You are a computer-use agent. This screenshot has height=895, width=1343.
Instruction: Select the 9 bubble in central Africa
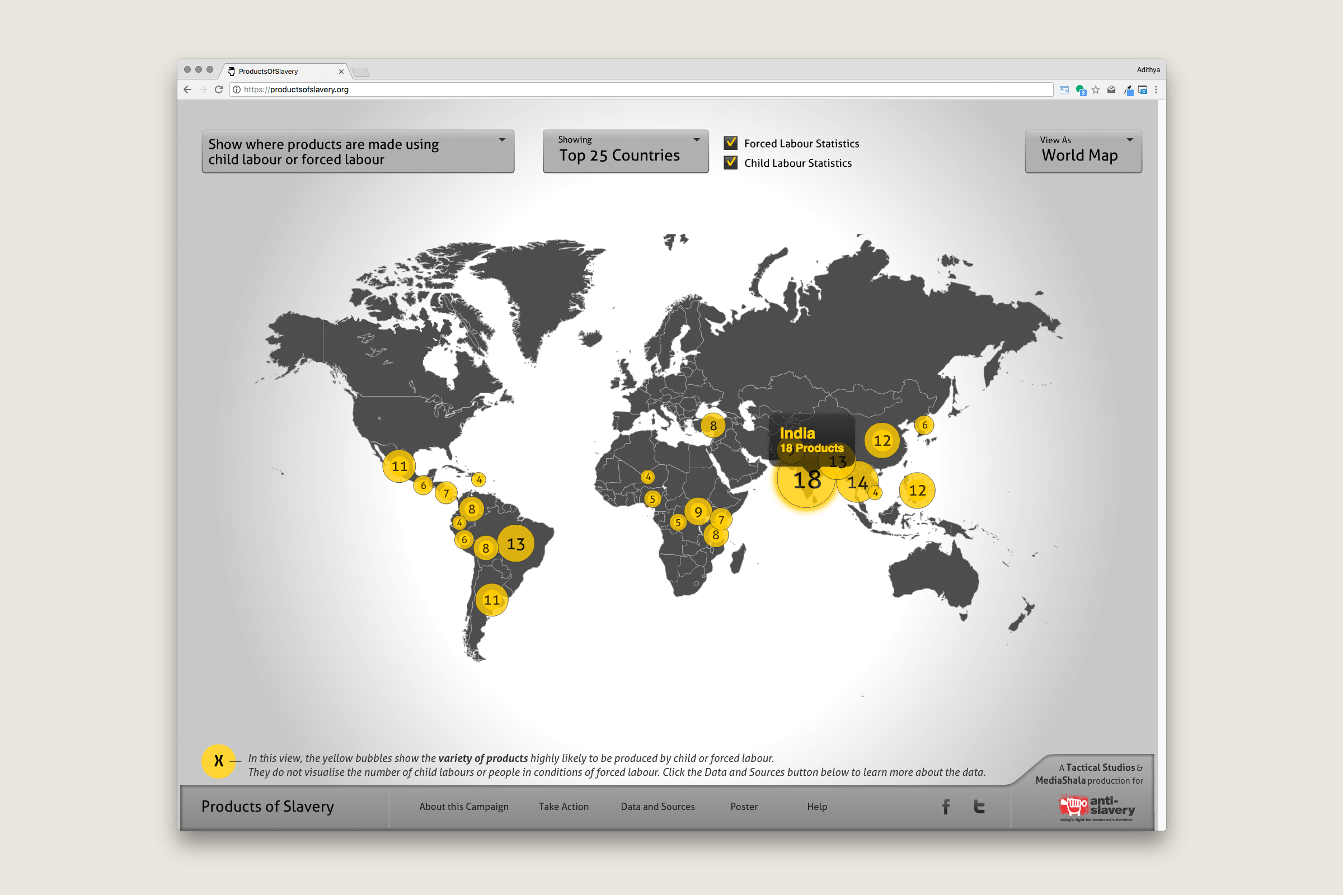coord(698,512)
